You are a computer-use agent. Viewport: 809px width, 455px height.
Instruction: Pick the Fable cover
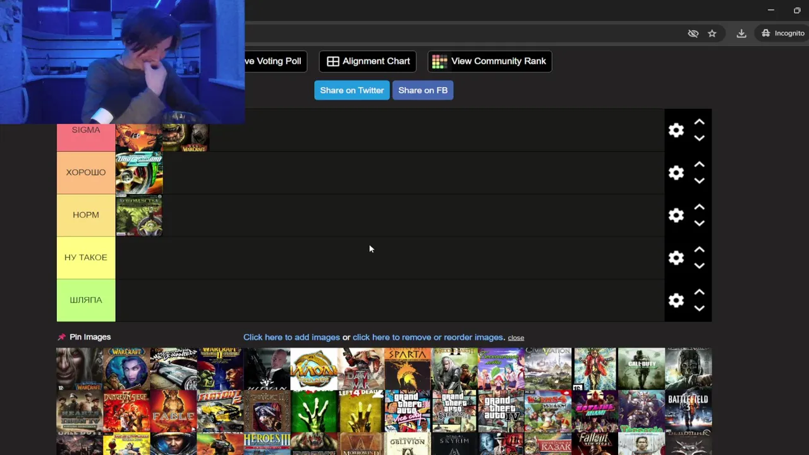click(173, 411)
